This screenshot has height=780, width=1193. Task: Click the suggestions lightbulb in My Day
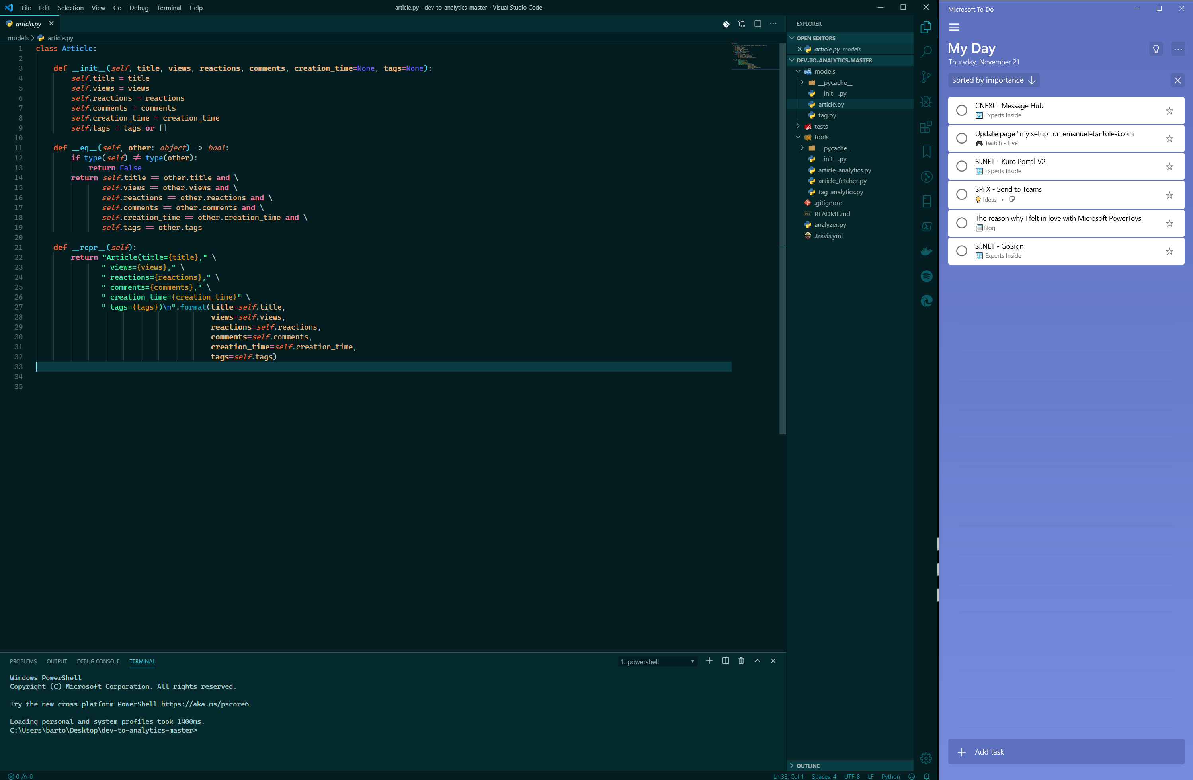1156,49
